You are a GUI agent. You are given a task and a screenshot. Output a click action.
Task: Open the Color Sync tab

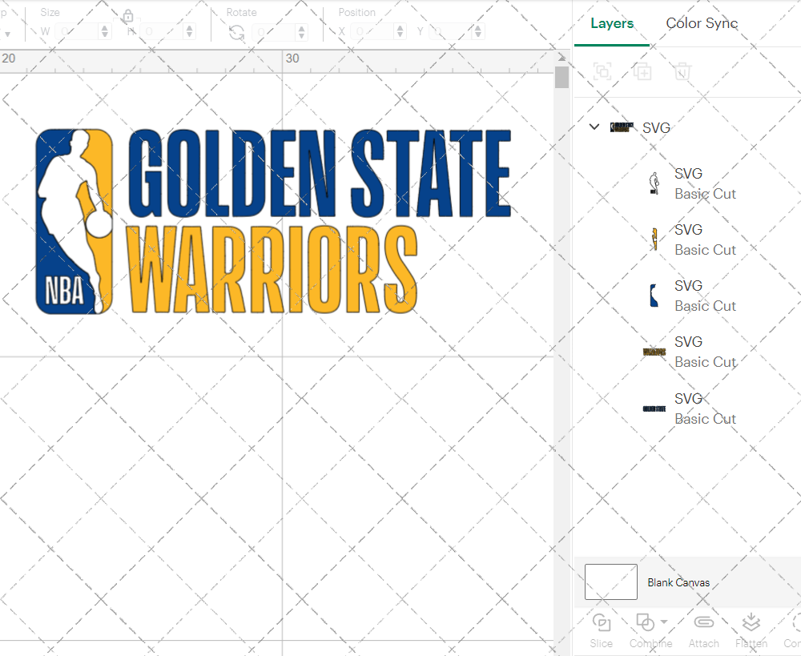tap(702, 23)
